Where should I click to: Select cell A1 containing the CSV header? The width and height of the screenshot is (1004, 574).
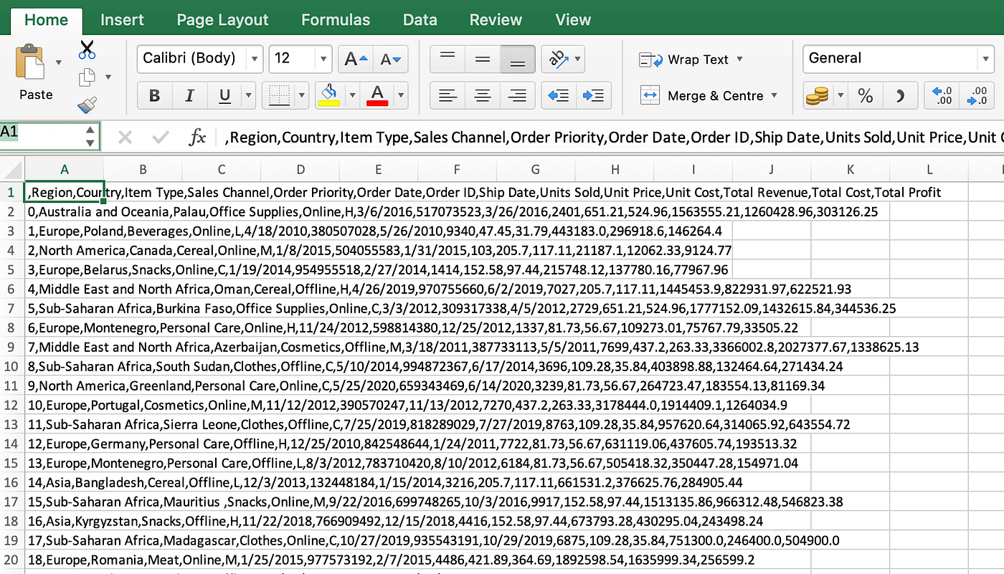coord(64,192)
